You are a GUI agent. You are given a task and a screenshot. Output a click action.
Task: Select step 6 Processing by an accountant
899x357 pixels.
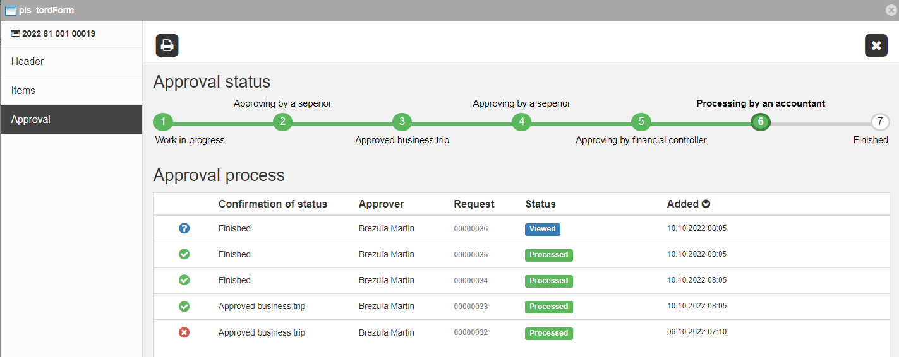(761, 122)
